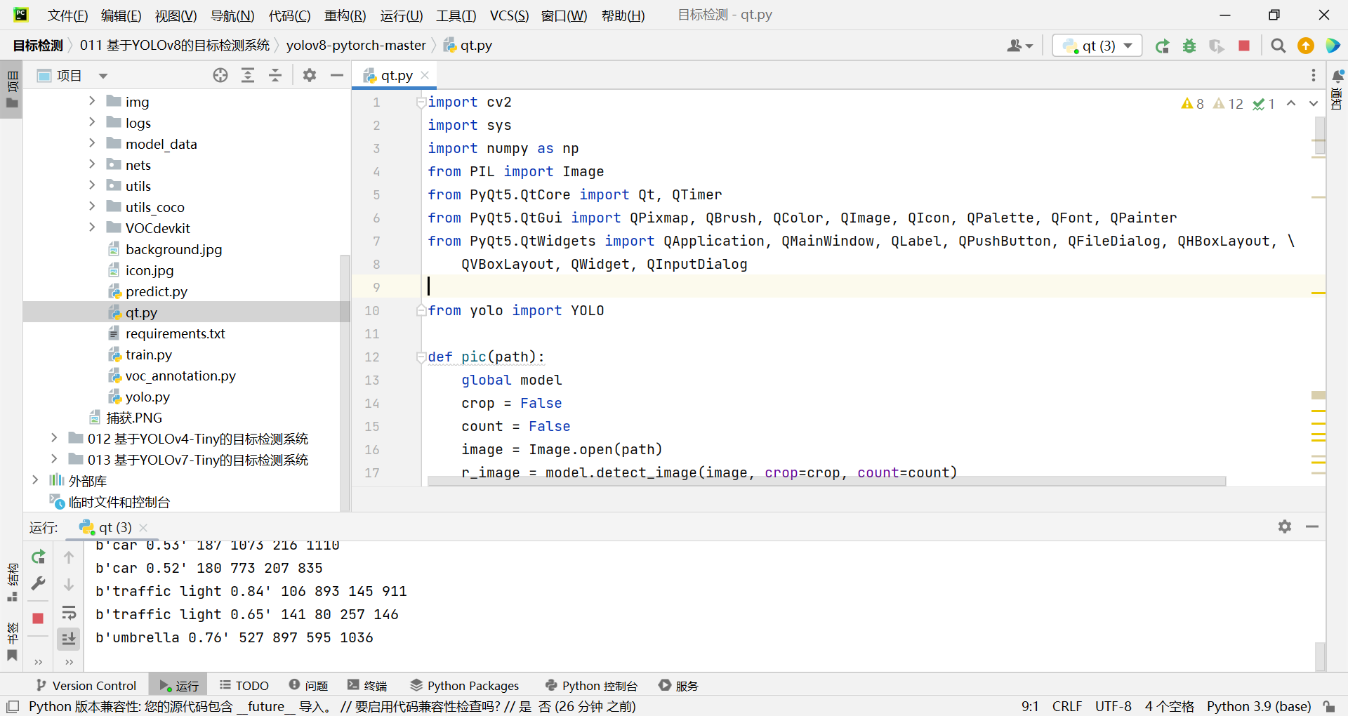Screen dimensions: 1348x716
Task: Open search everywhere magnifier icon
Action: (x=1278, y=46)
